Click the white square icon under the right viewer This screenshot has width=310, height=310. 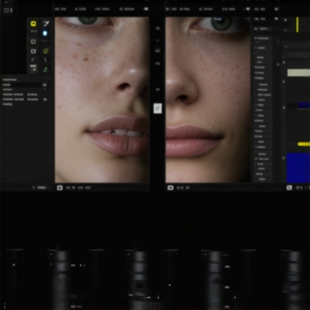coord(170,188)
